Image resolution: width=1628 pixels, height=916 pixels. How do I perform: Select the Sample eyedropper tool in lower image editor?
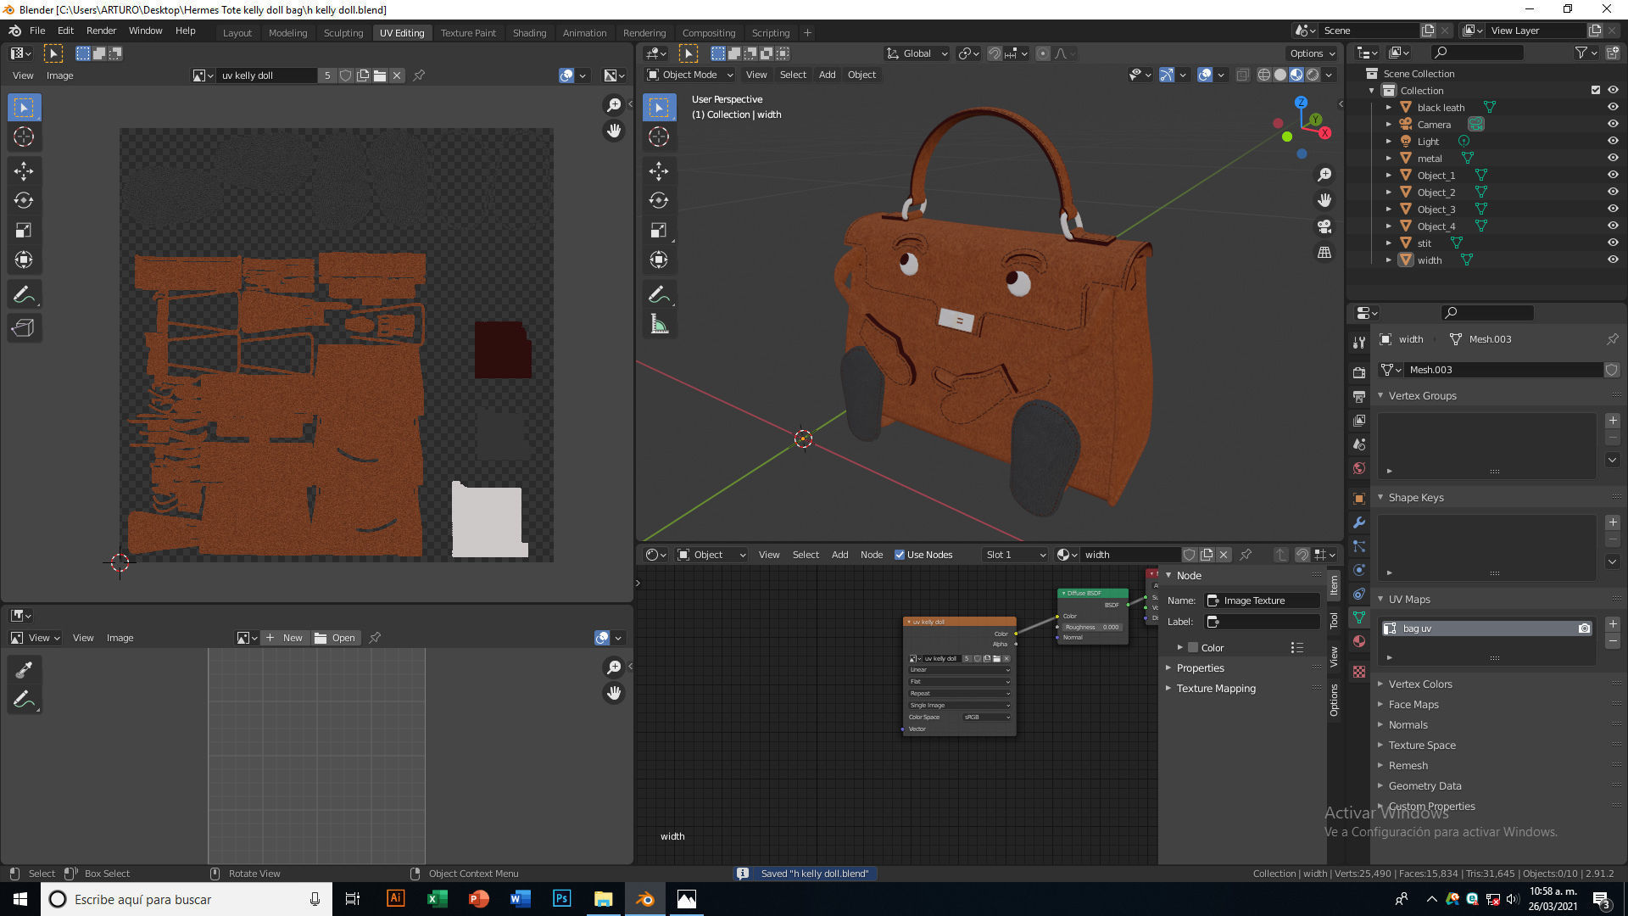pos(24,670)
